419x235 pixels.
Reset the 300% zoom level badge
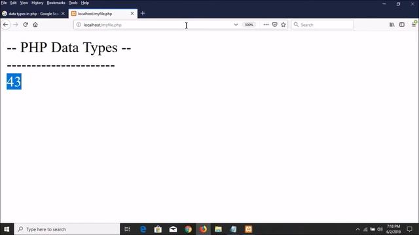point(249,25)
